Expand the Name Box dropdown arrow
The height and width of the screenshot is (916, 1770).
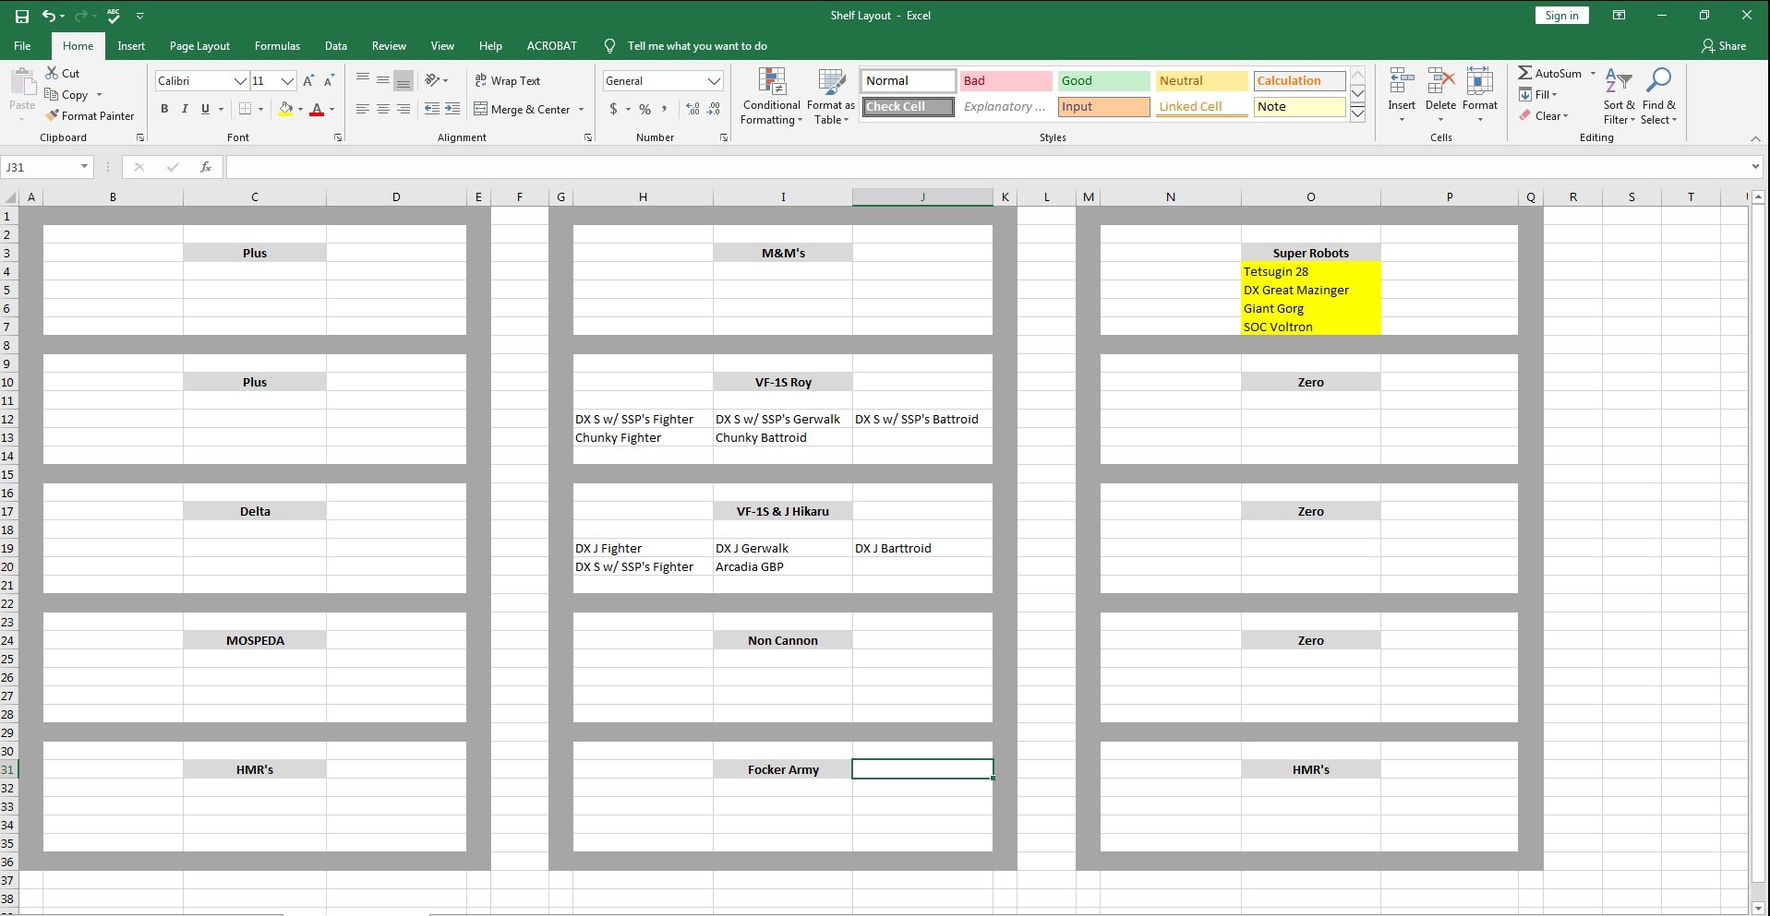(x=84, y=167)
